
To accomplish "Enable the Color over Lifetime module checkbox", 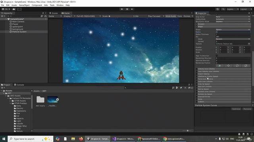I will (x=196, y=82).
